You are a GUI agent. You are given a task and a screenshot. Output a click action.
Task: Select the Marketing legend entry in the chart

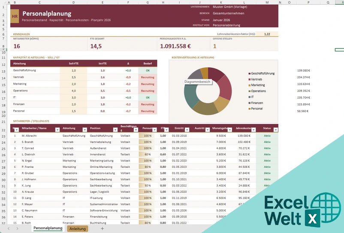click(256, 85)
